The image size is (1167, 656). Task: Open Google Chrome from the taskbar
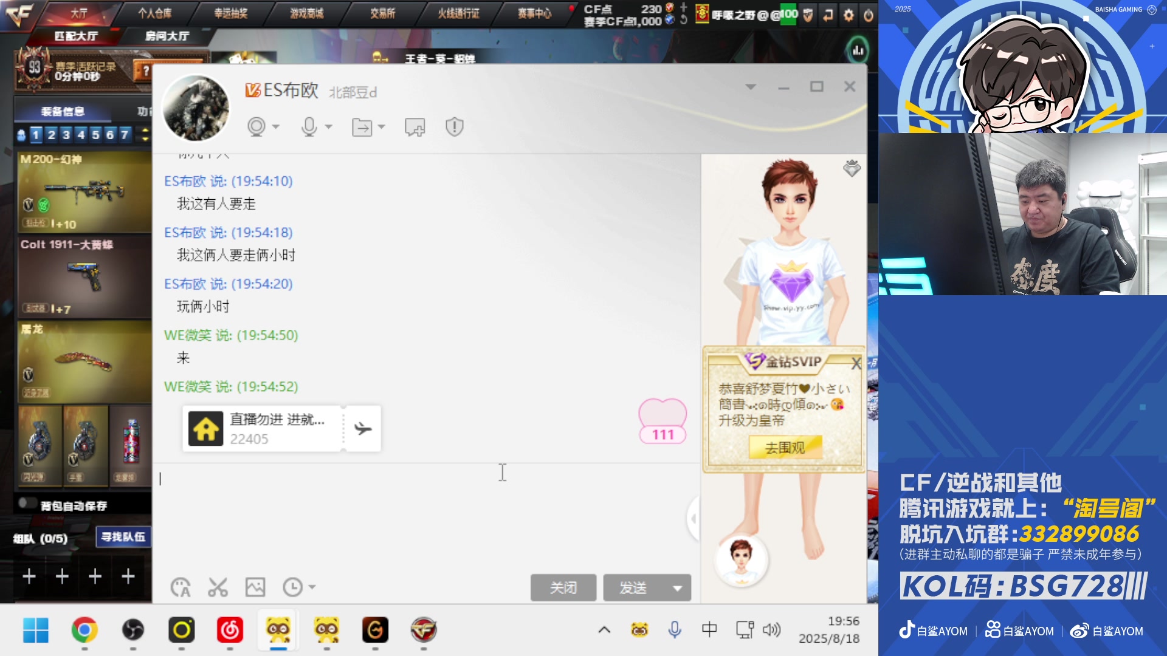(x=84, y=630)
